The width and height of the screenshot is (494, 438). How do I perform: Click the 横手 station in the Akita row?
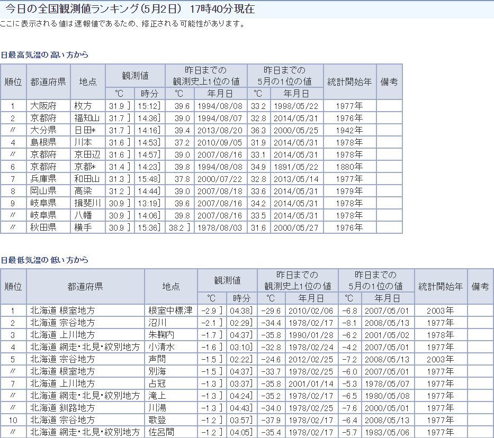point(83,227)
